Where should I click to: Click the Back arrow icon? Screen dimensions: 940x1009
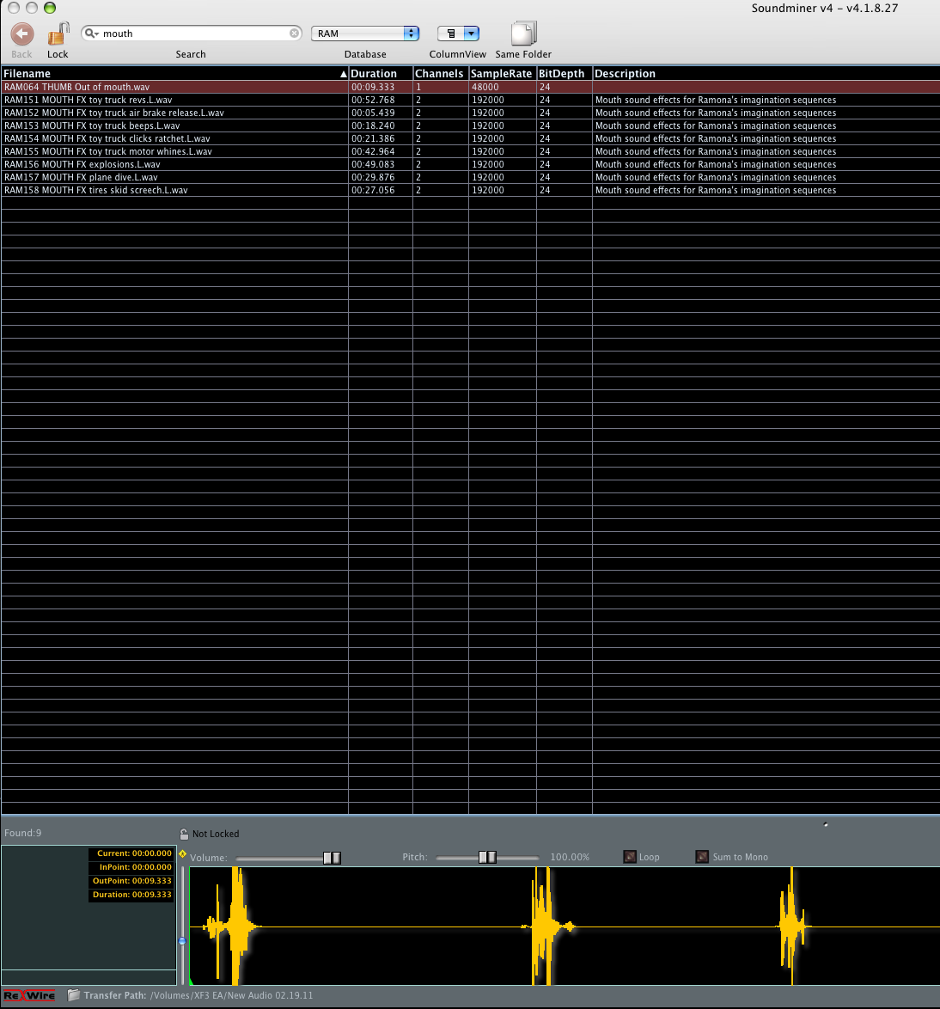(21, 34)
